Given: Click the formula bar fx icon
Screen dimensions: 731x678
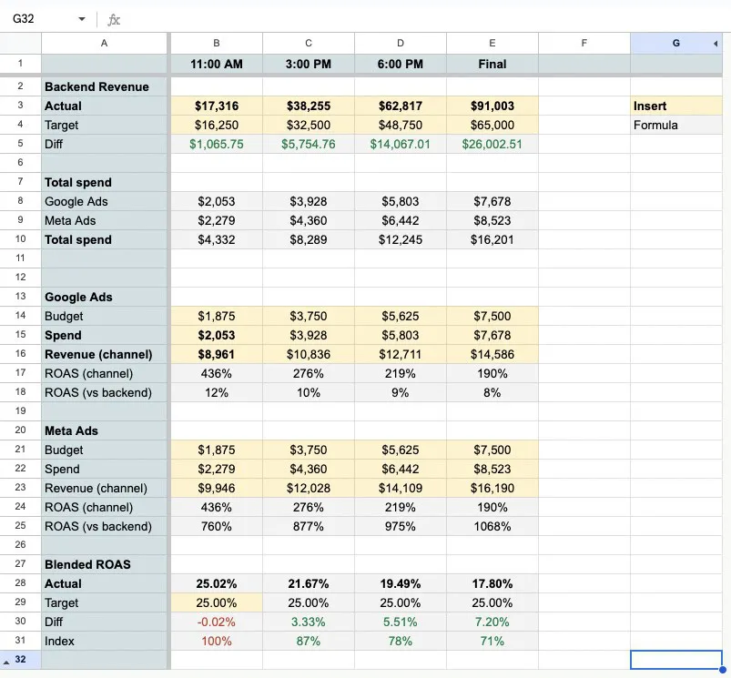Looking at the screenshot, I should tap(114, 20).
